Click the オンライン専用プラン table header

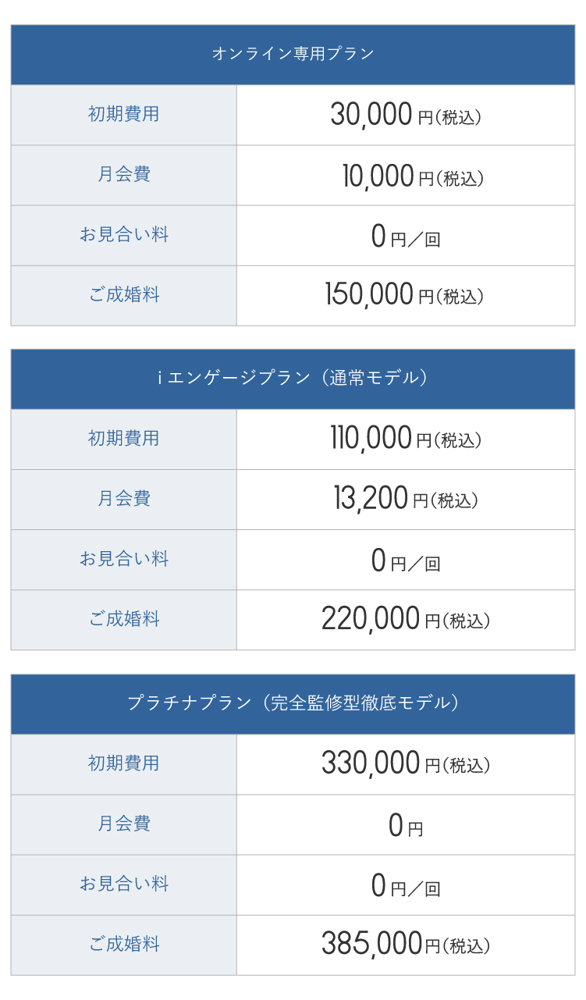click(x=293, y=54)
